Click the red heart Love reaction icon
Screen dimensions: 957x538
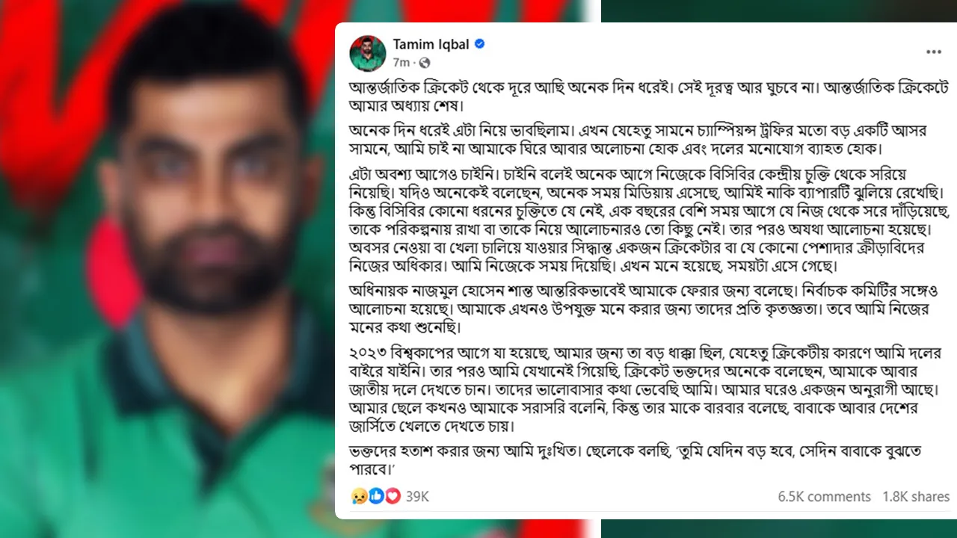point(393,496)
